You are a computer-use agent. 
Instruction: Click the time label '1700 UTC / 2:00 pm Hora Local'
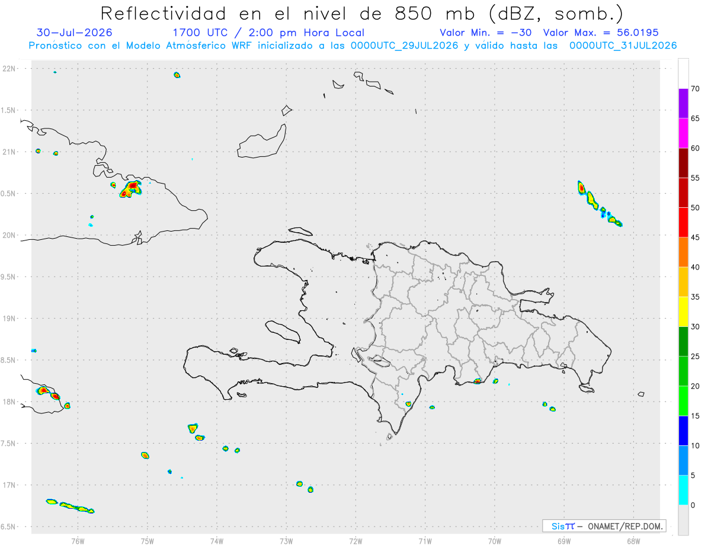(x=268, y=33)
